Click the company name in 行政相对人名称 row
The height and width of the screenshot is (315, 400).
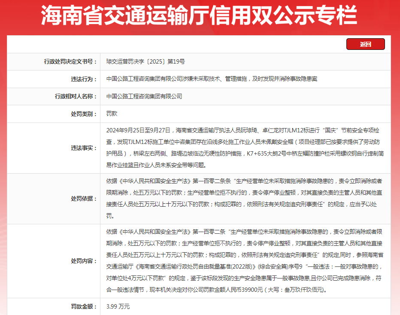[144, 96]
